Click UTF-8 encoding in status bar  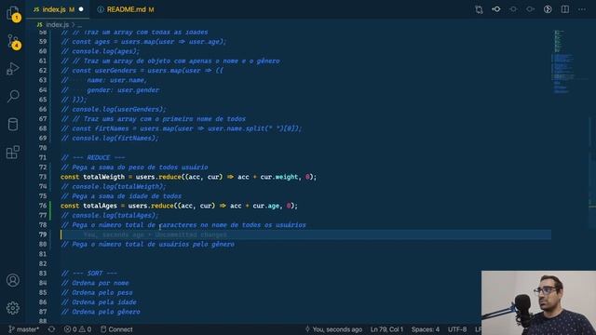click(457, 329)
